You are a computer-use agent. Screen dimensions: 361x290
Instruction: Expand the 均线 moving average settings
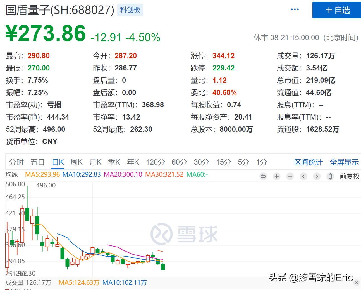click(12, 174)
